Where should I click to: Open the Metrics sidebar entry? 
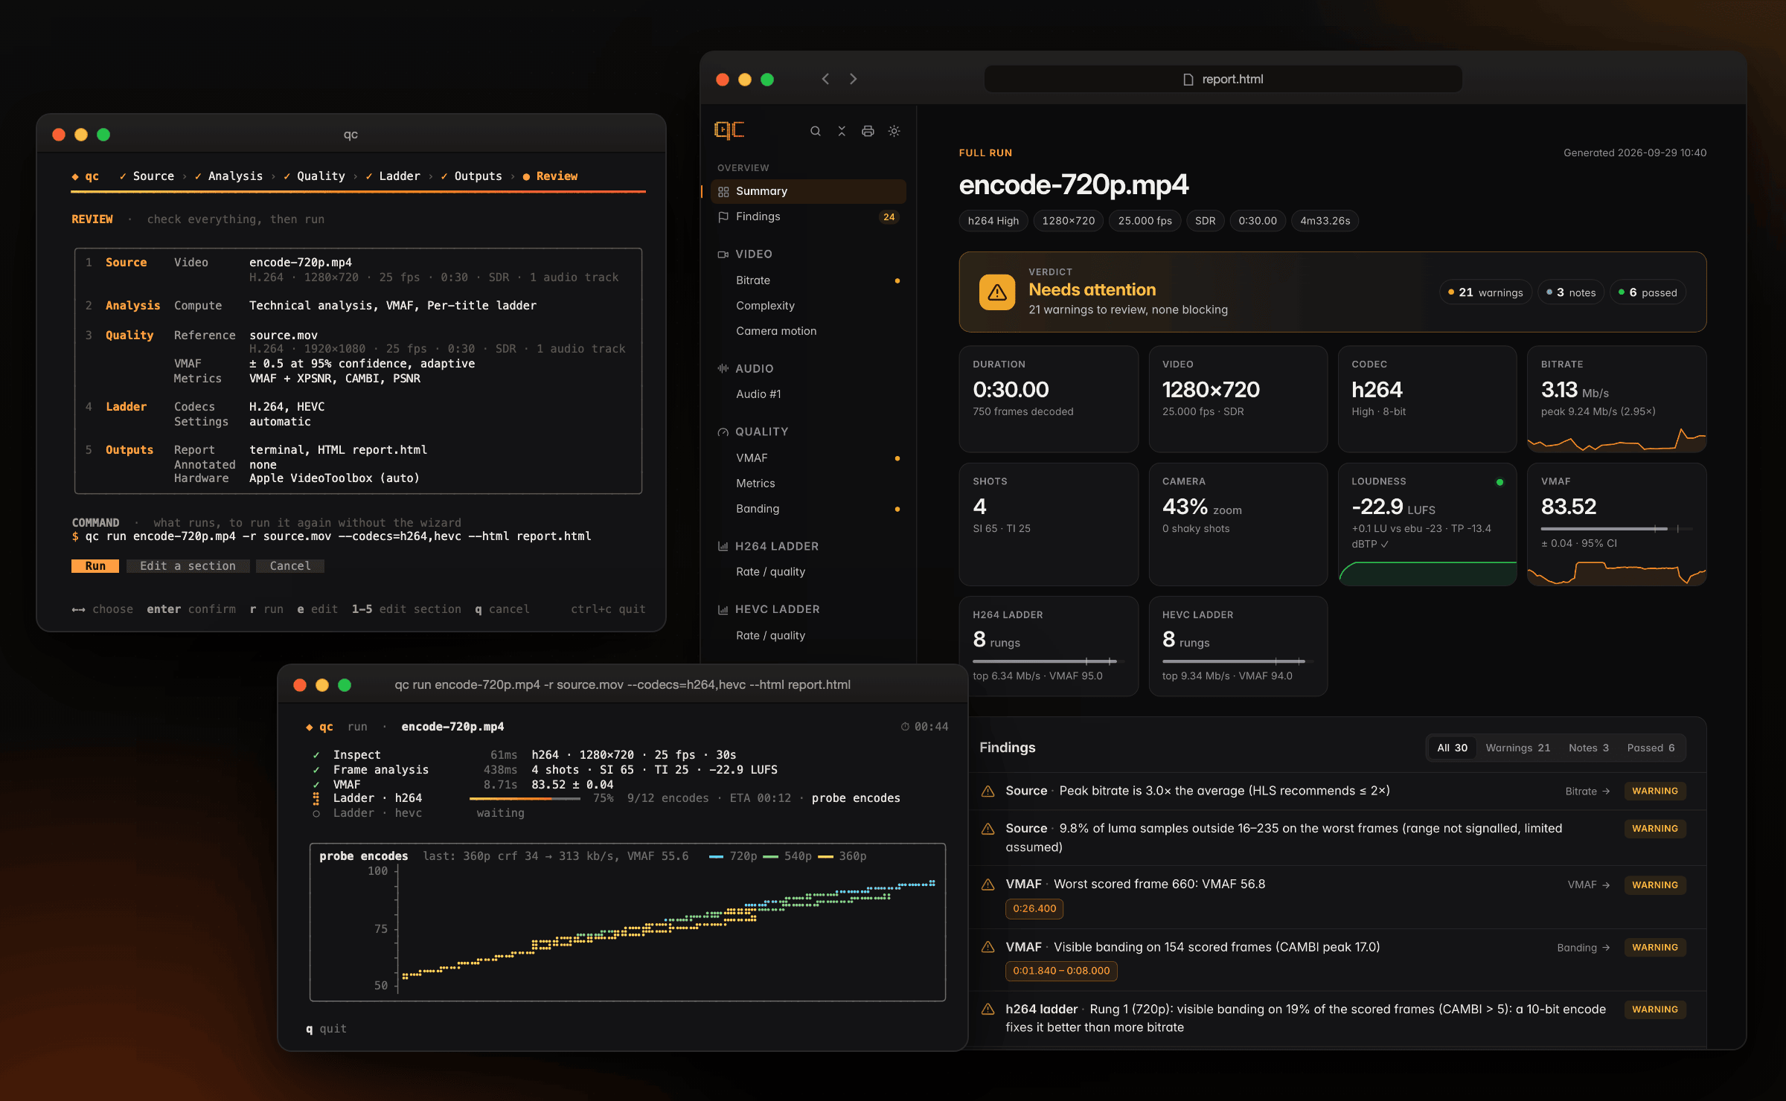[x=808, y=484]
